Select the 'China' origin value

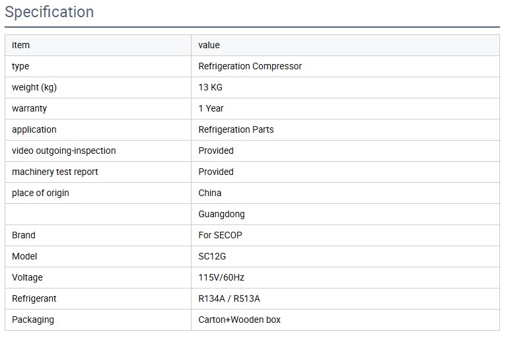[209, 193]
